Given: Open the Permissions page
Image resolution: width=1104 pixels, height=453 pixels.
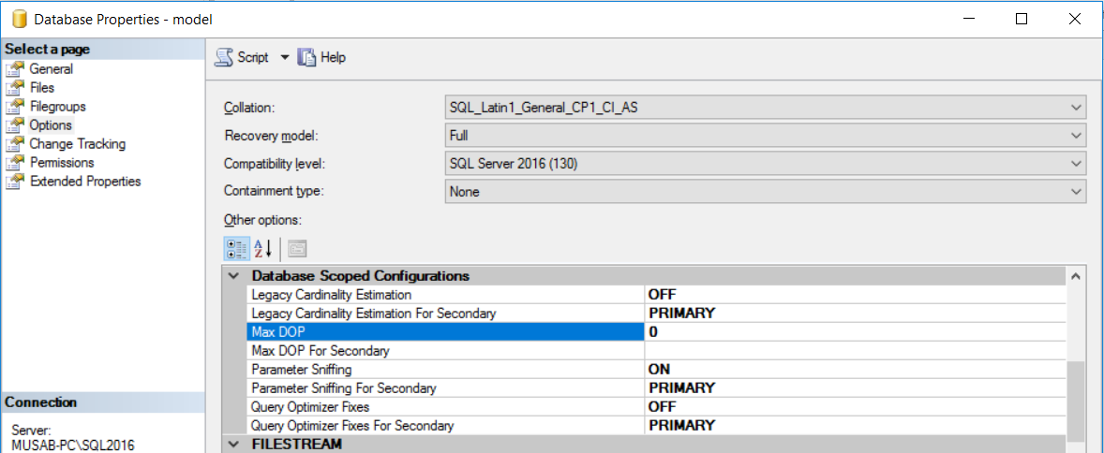Looking at the screenshot, I should [x=62, y=163].
